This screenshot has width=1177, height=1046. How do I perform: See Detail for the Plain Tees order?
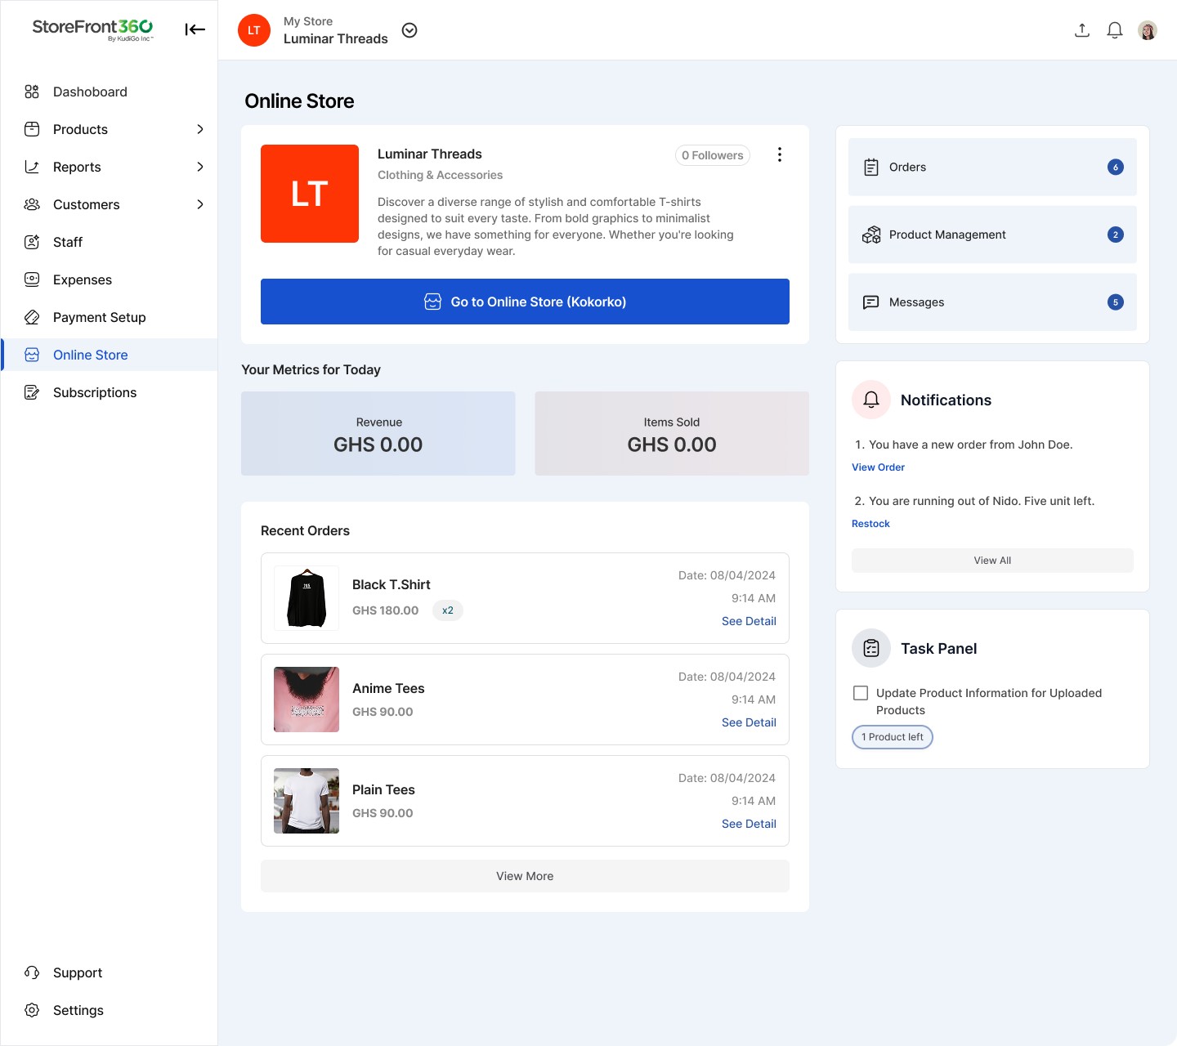[749, 824]
